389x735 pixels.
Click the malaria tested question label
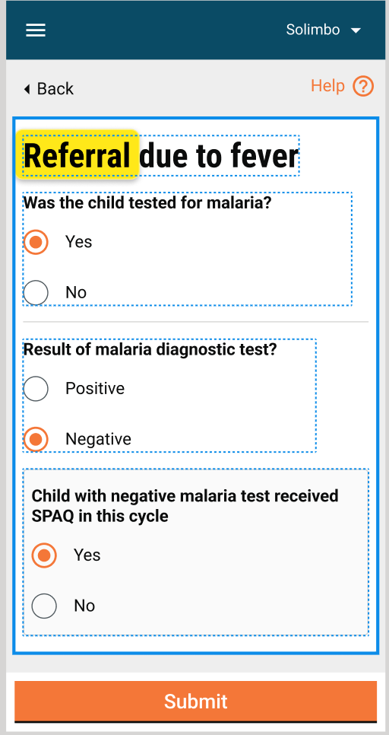click(x=147, y=203)
